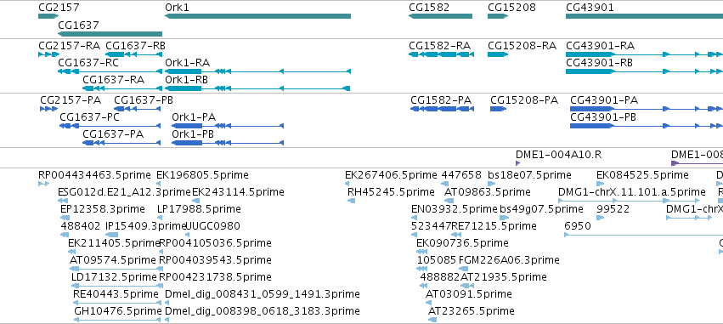723x324 pixels.
Task: Select the Ork1-PA protein feature
Action: [228, 126]
